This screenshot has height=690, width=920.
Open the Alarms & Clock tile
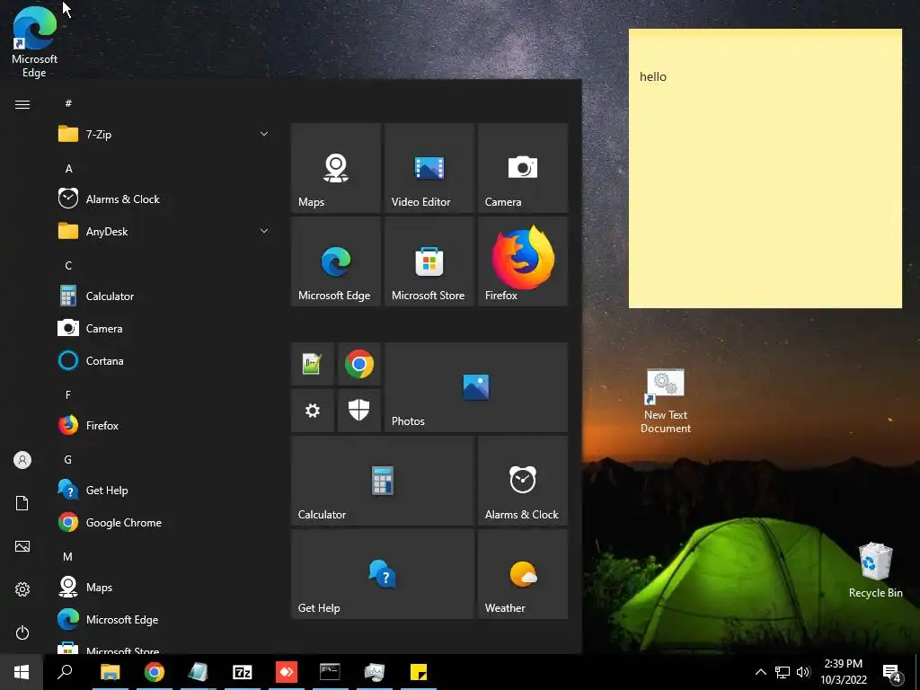523,481
